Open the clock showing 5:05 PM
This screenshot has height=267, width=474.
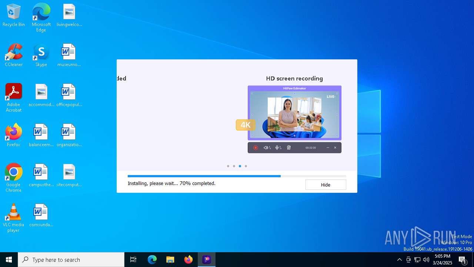(x=443, y=260)
